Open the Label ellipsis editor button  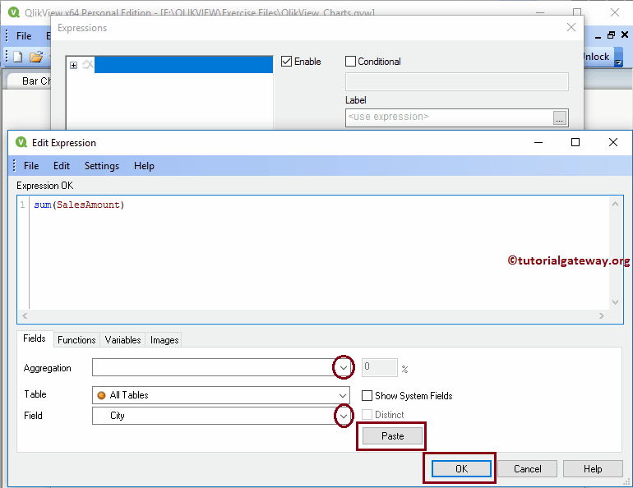pyautogui.click(x=560, y=118)
